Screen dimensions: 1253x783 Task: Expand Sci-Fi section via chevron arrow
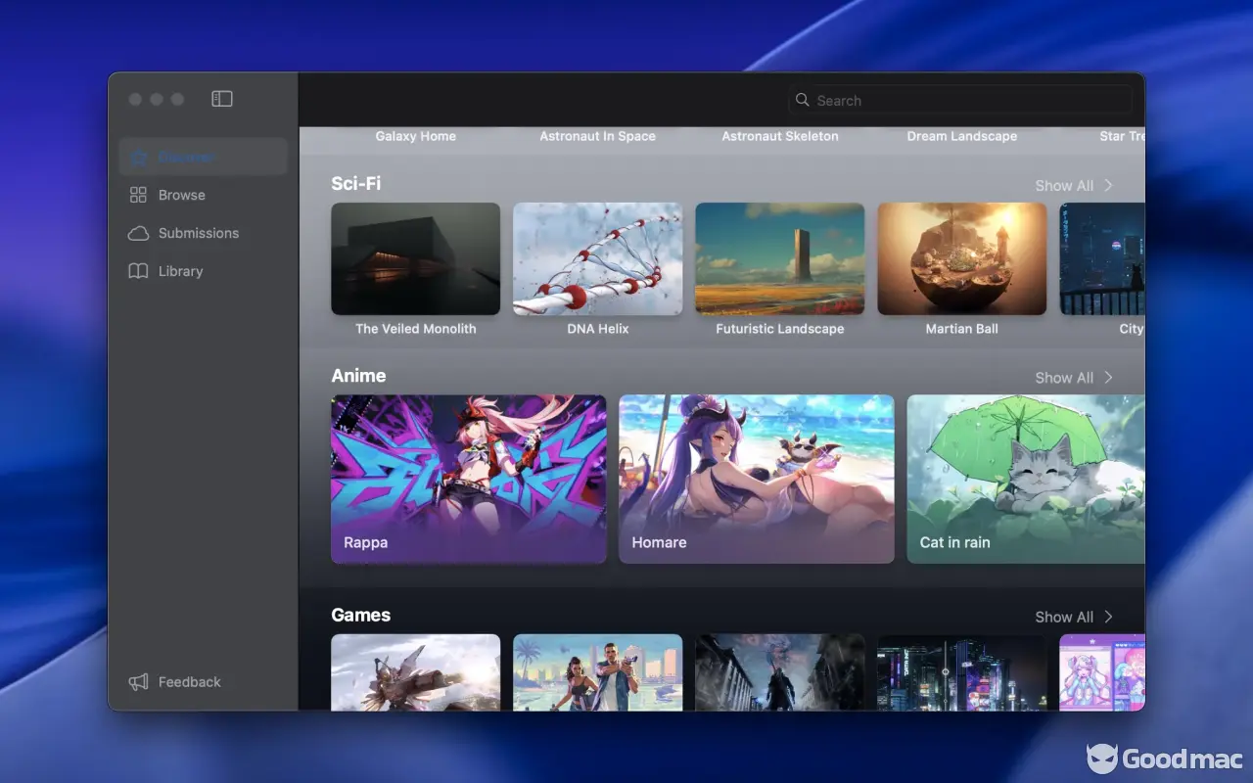point(1108,185)
